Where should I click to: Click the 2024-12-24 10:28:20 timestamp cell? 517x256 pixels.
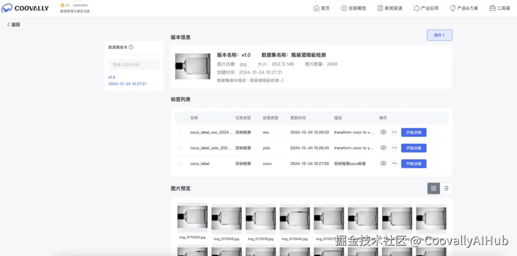pyautogui.click(x=310, y=148)
